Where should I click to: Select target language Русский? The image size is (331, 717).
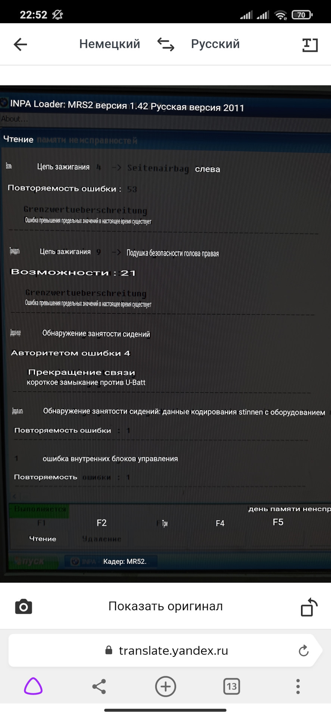pyautogui.click(x=215, y=44)
